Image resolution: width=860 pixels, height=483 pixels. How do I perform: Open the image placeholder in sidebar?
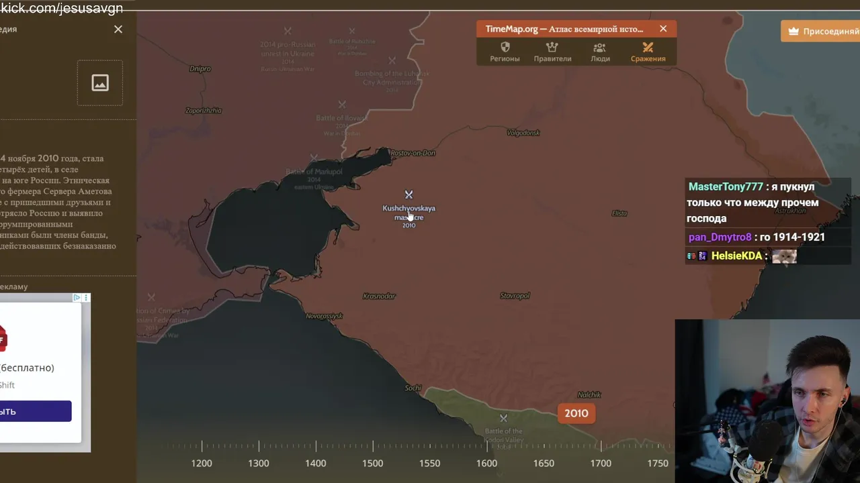tap(100, 83)
